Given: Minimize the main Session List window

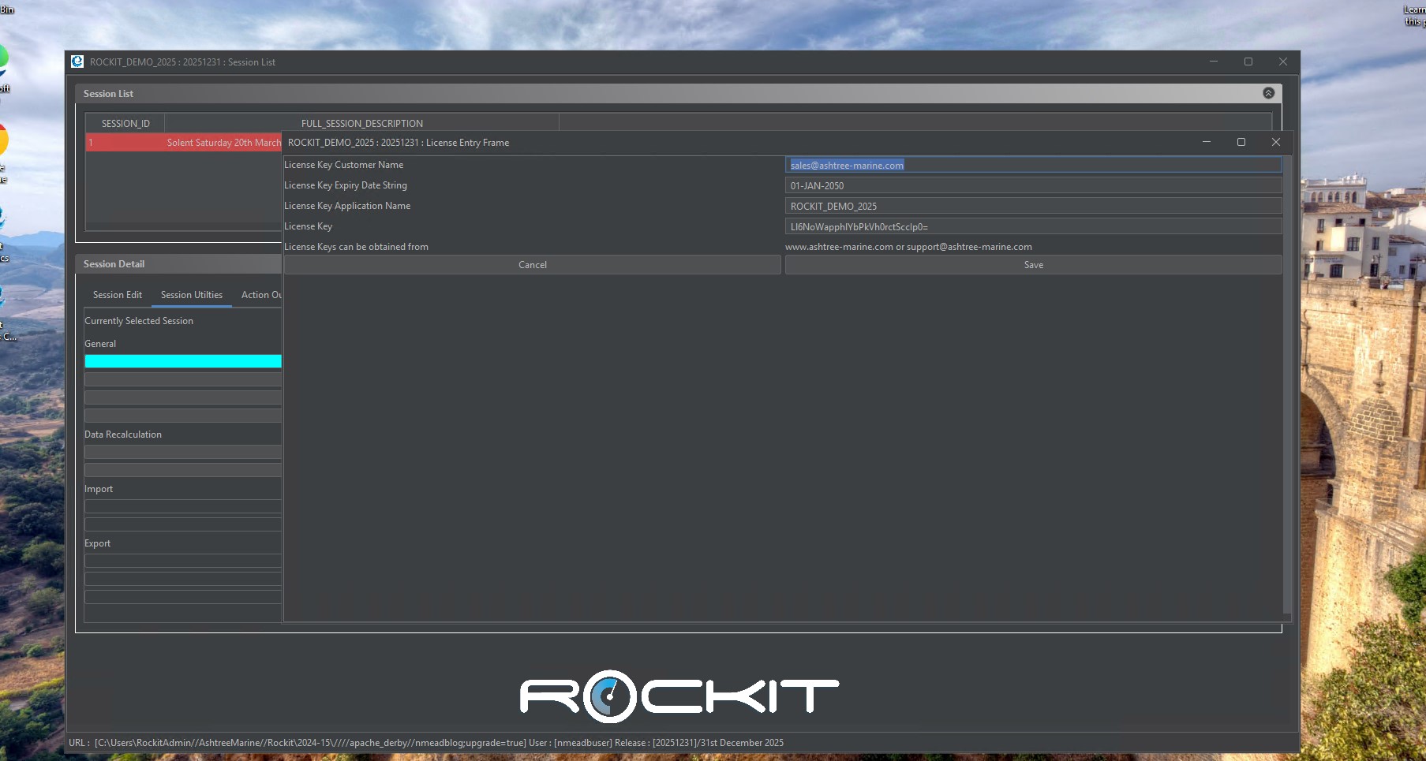Looking at the screenshot, I should pos(1213,62).
